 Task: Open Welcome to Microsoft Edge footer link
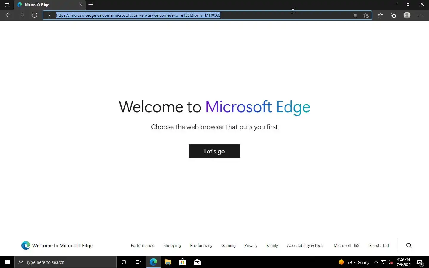click(x=63, y=245)
